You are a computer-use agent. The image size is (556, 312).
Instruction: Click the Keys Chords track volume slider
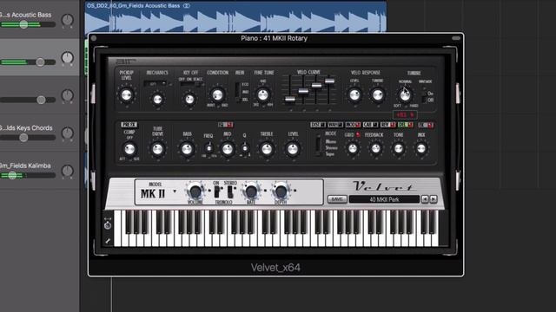click(28, 138)
